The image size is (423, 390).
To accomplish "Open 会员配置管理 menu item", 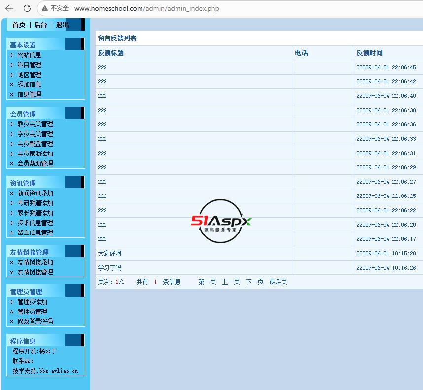I will point(35,144).
